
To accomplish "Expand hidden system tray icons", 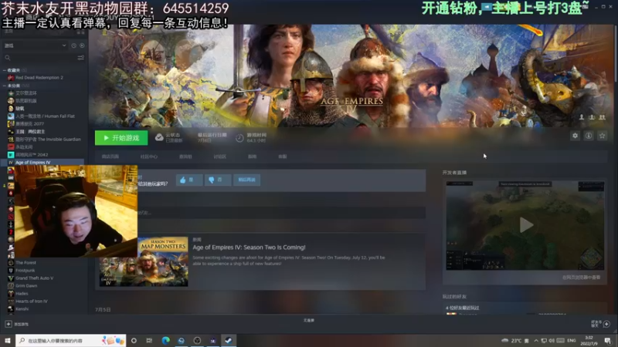I will coord(535,340).
